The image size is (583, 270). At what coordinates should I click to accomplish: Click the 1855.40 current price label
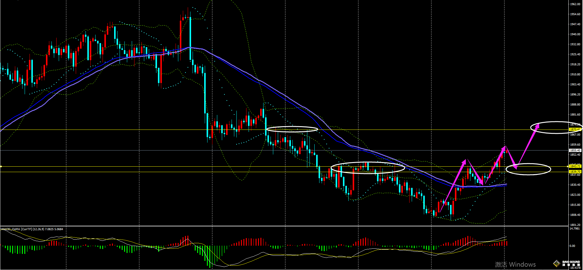575,150
